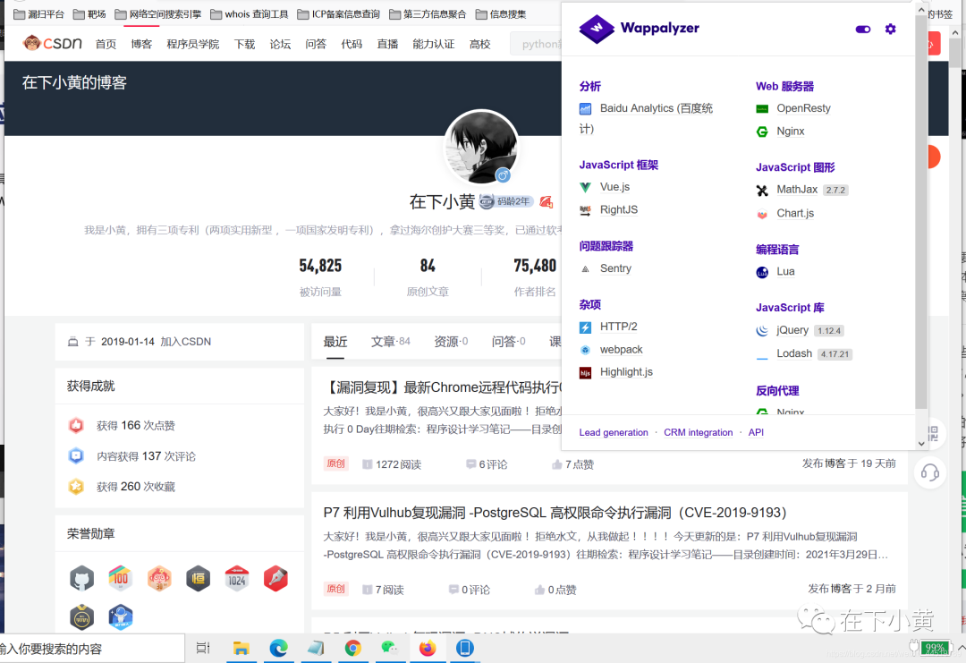Click the red pen honor badge

pos(275,579)
